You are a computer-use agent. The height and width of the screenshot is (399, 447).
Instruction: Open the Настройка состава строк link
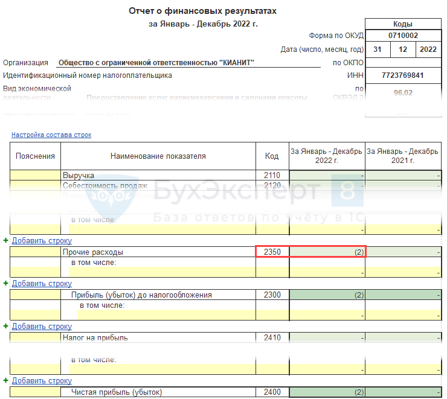tap(51, 135)
